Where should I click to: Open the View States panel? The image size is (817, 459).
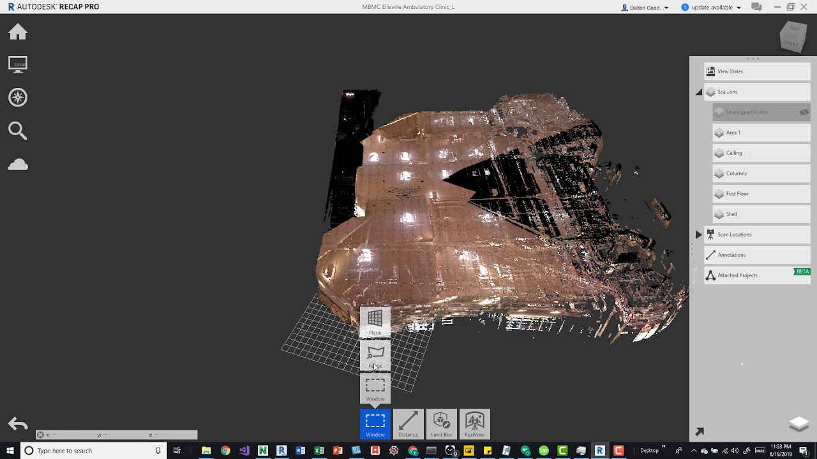[757, 71]
